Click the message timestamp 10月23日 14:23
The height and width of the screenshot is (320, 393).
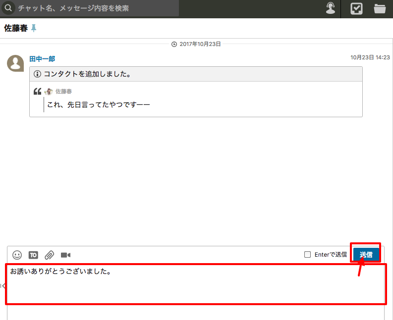[370, 57]
